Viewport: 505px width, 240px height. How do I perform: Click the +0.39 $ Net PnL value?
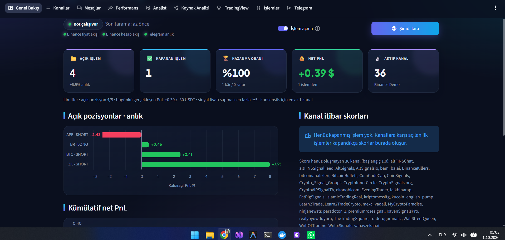316,73
